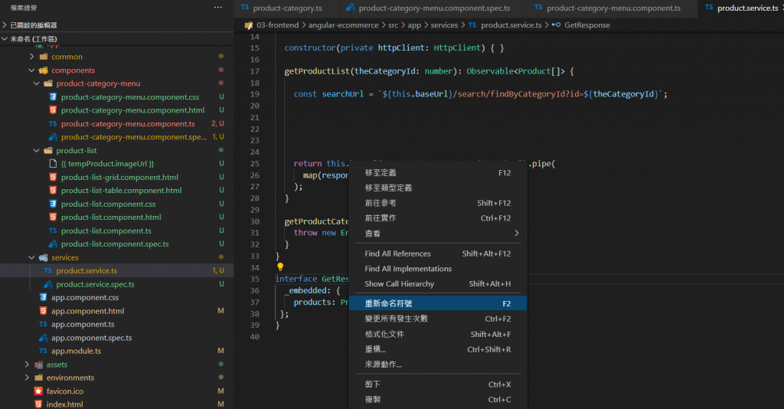
Task: Click the CSS icon of app.component.css
Action: tap(43, 297)
